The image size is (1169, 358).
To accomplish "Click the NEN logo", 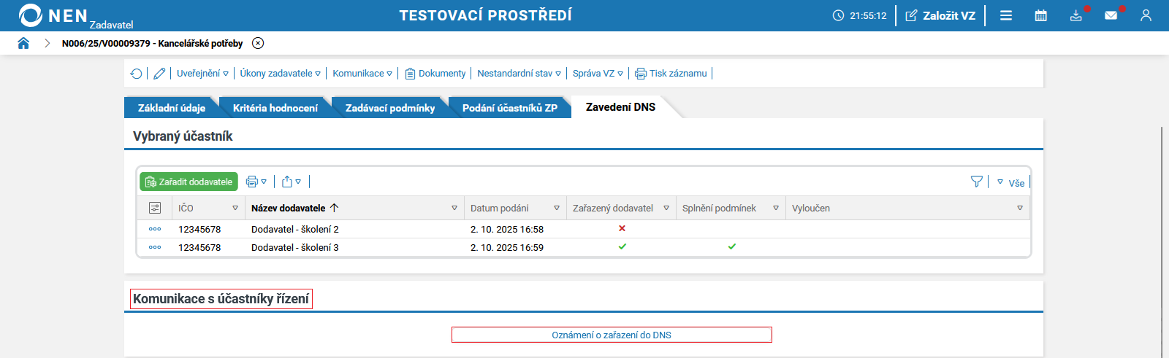I will pyautogui.click(x=53, y=15).
